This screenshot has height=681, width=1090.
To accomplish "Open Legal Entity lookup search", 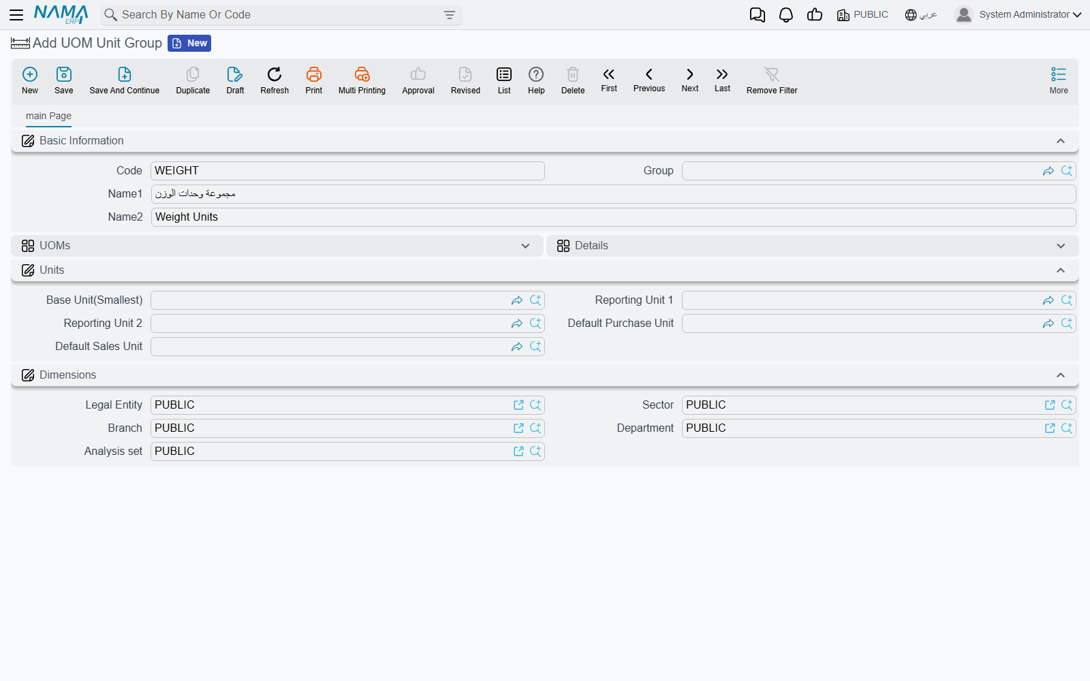I will pos(535,405).
